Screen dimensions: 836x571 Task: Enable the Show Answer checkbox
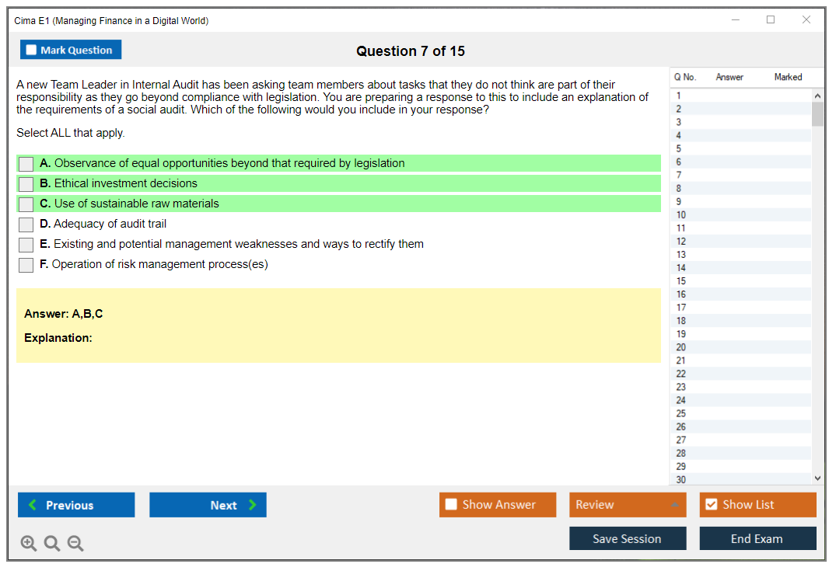click(x=452, y=505)
